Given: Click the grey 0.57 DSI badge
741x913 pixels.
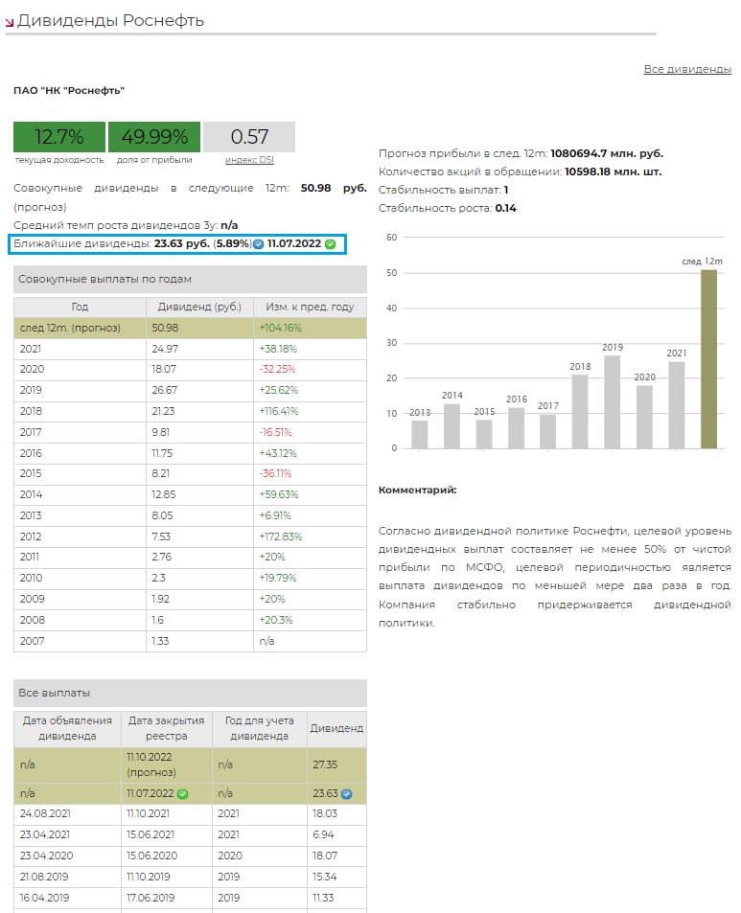Looking at the screenshot, I should click(249, 136).
